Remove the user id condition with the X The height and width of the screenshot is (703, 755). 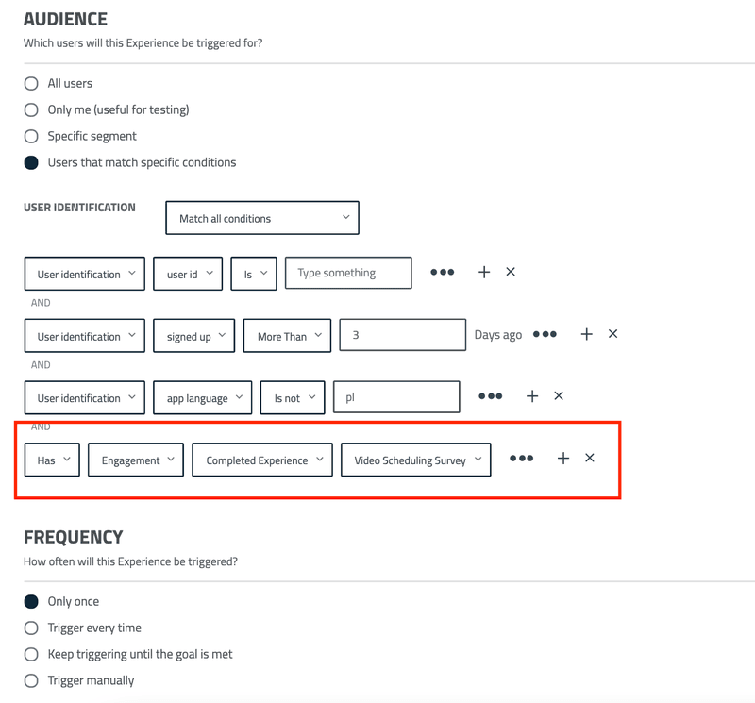click(511, 272)
